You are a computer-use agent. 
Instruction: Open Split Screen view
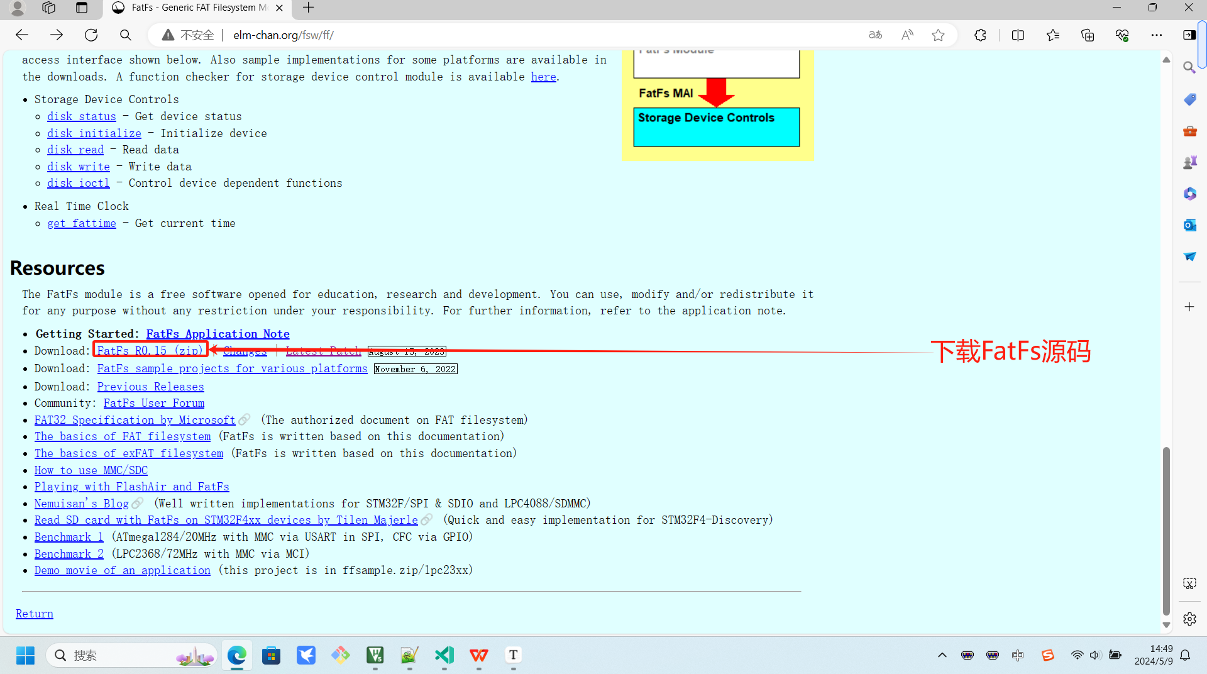1018,35
